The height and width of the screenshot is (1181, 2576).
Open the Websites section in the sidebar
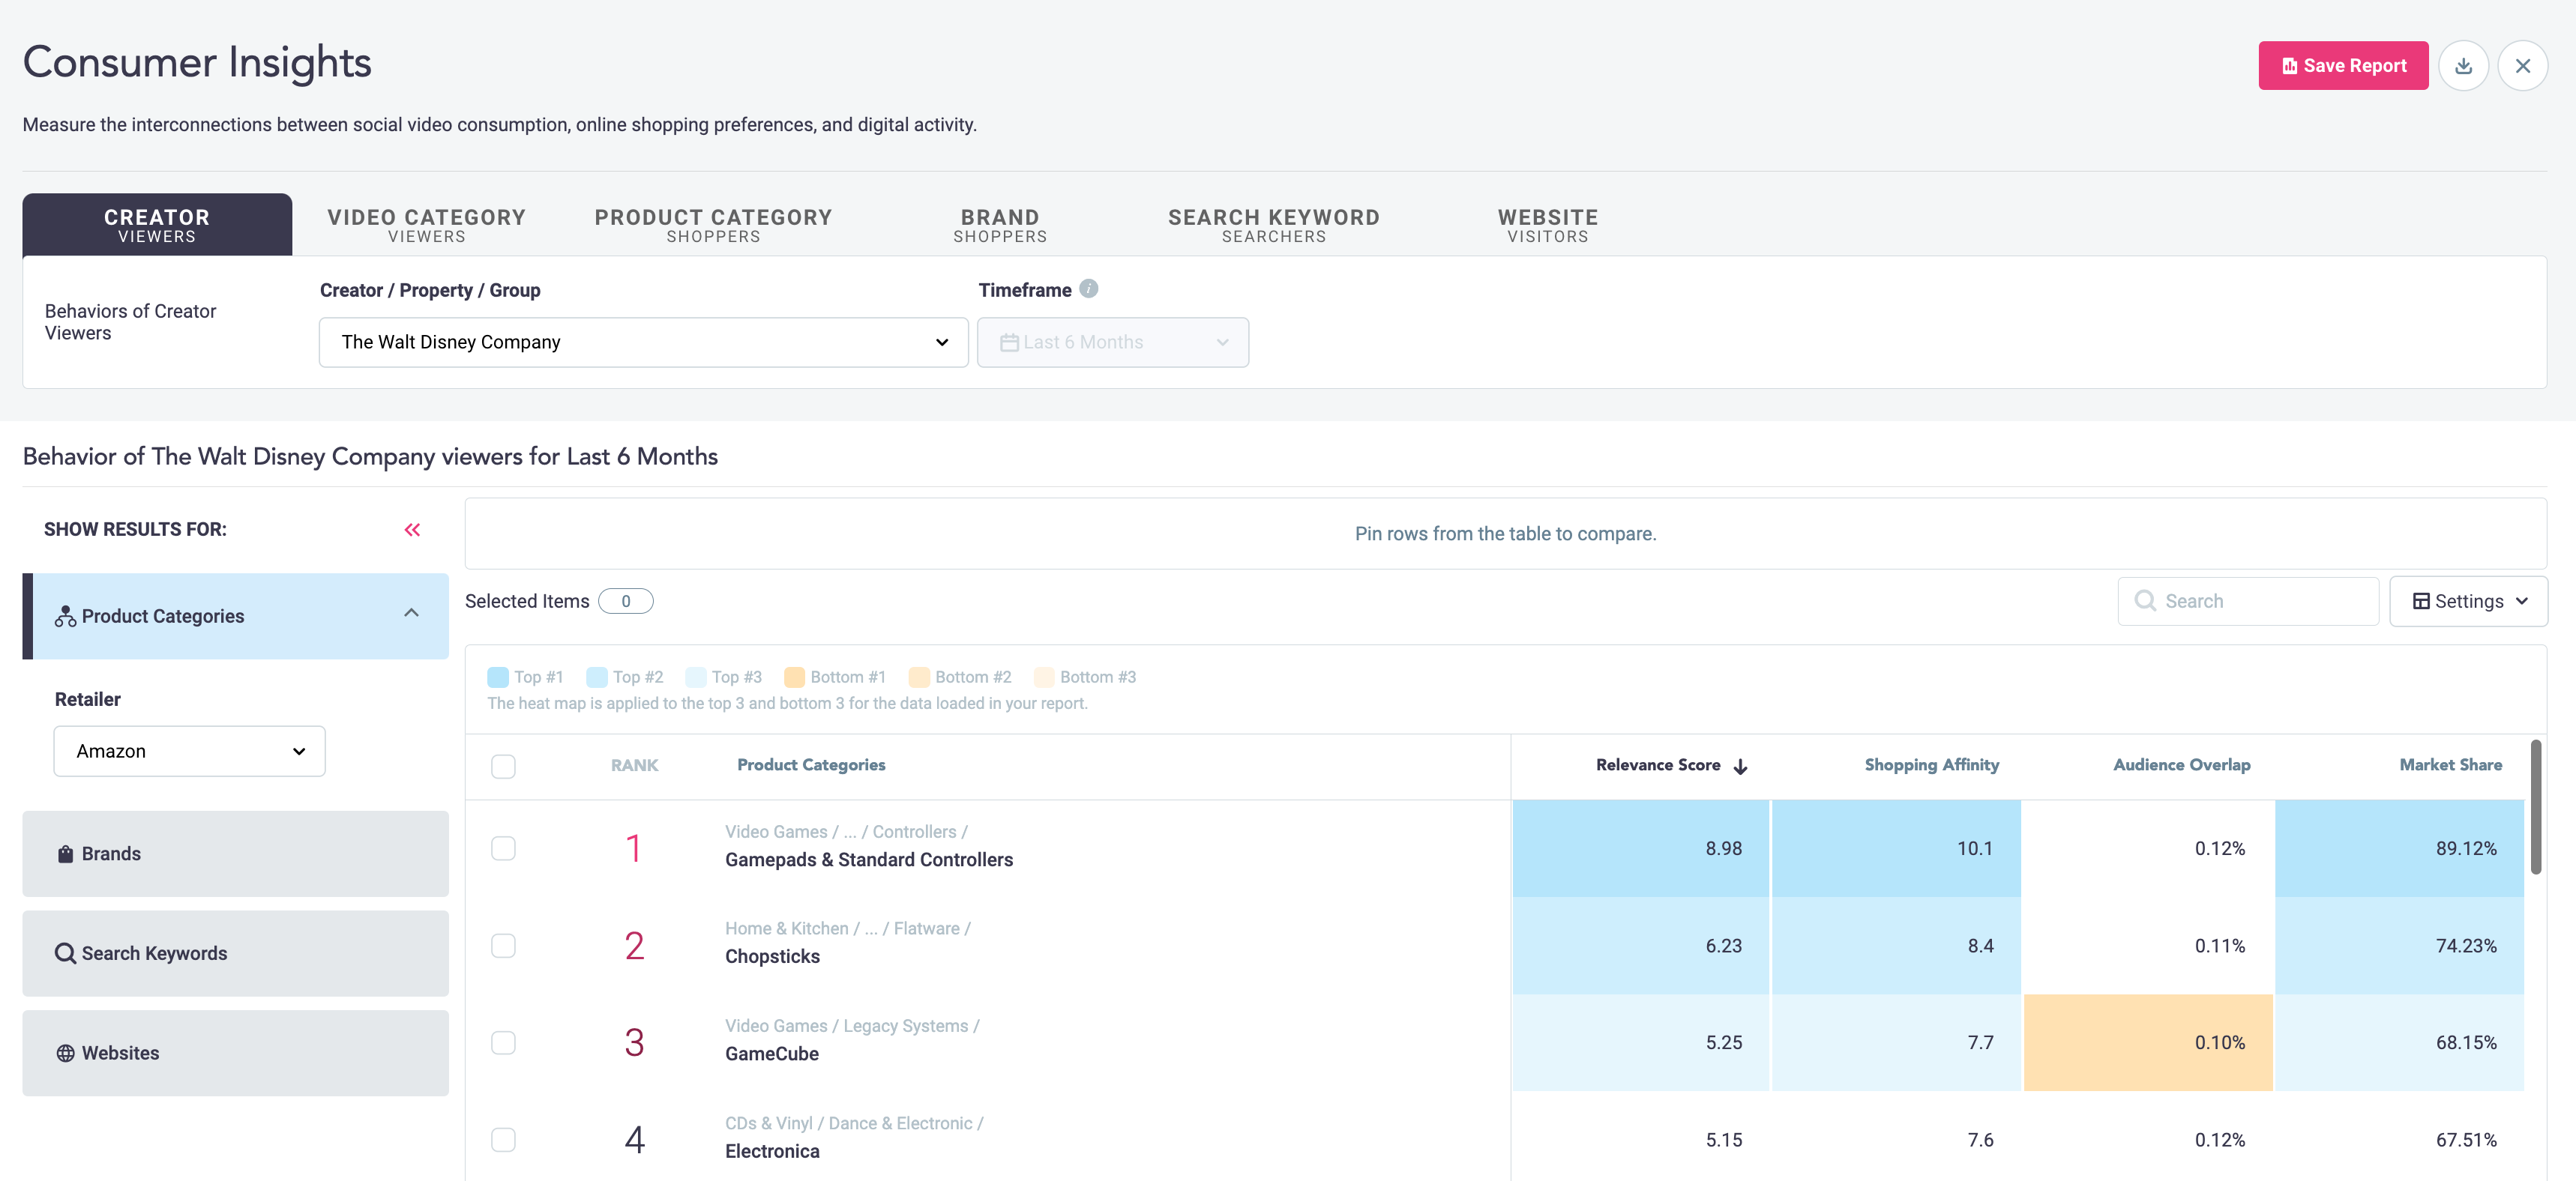(x=235, y=1052)
